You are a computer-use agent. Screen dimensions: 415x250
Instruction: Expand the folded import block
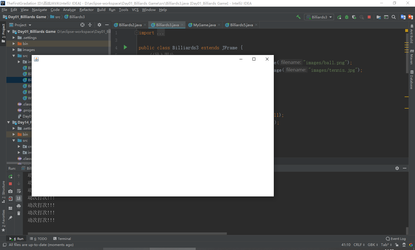pos(137,33)
